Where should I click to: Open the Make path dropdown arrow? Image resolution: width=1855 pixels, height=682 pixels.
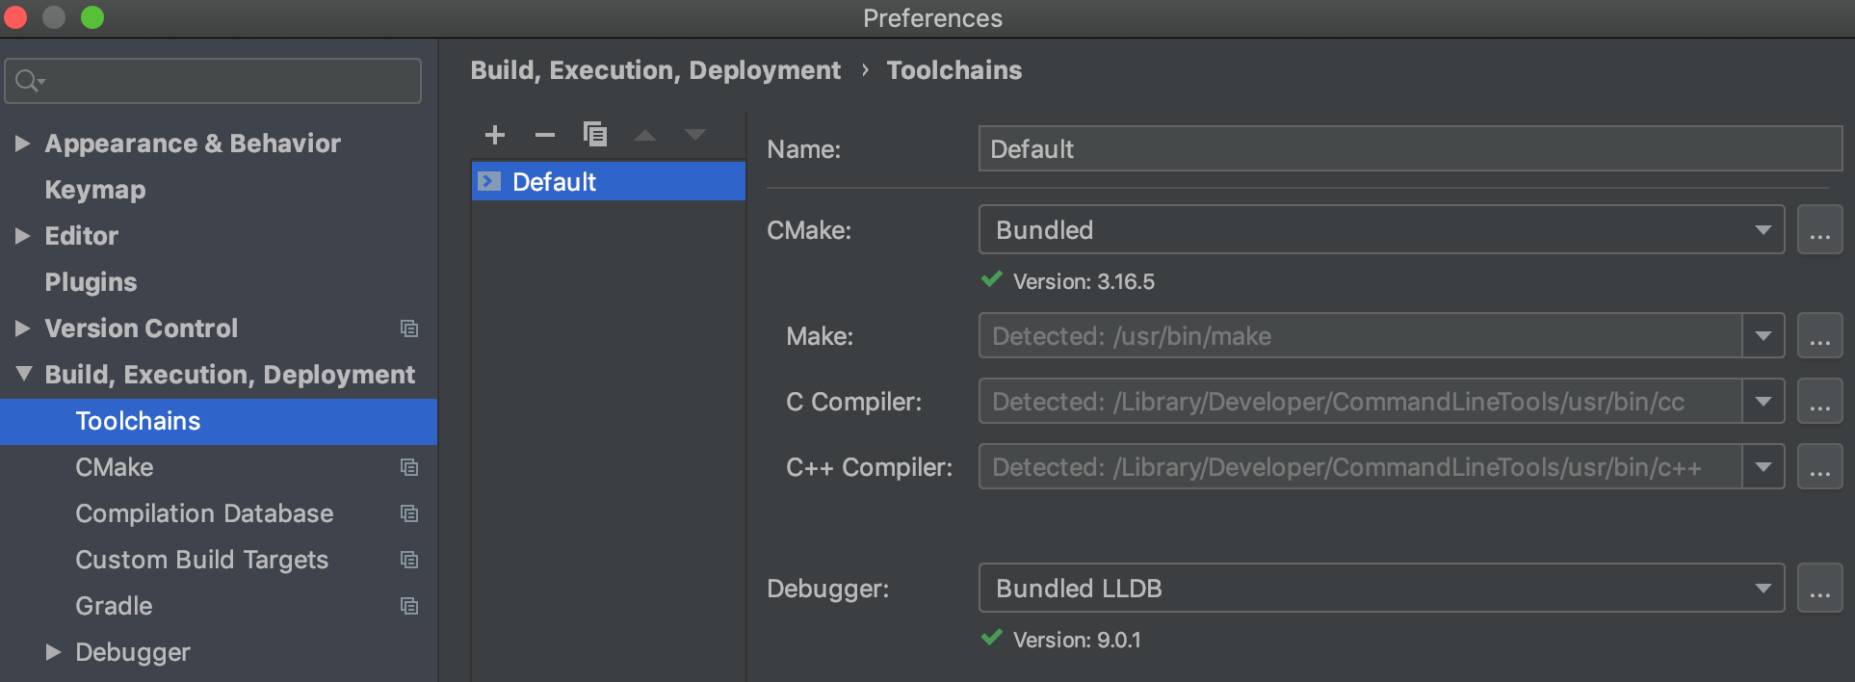click(1764, 336)
